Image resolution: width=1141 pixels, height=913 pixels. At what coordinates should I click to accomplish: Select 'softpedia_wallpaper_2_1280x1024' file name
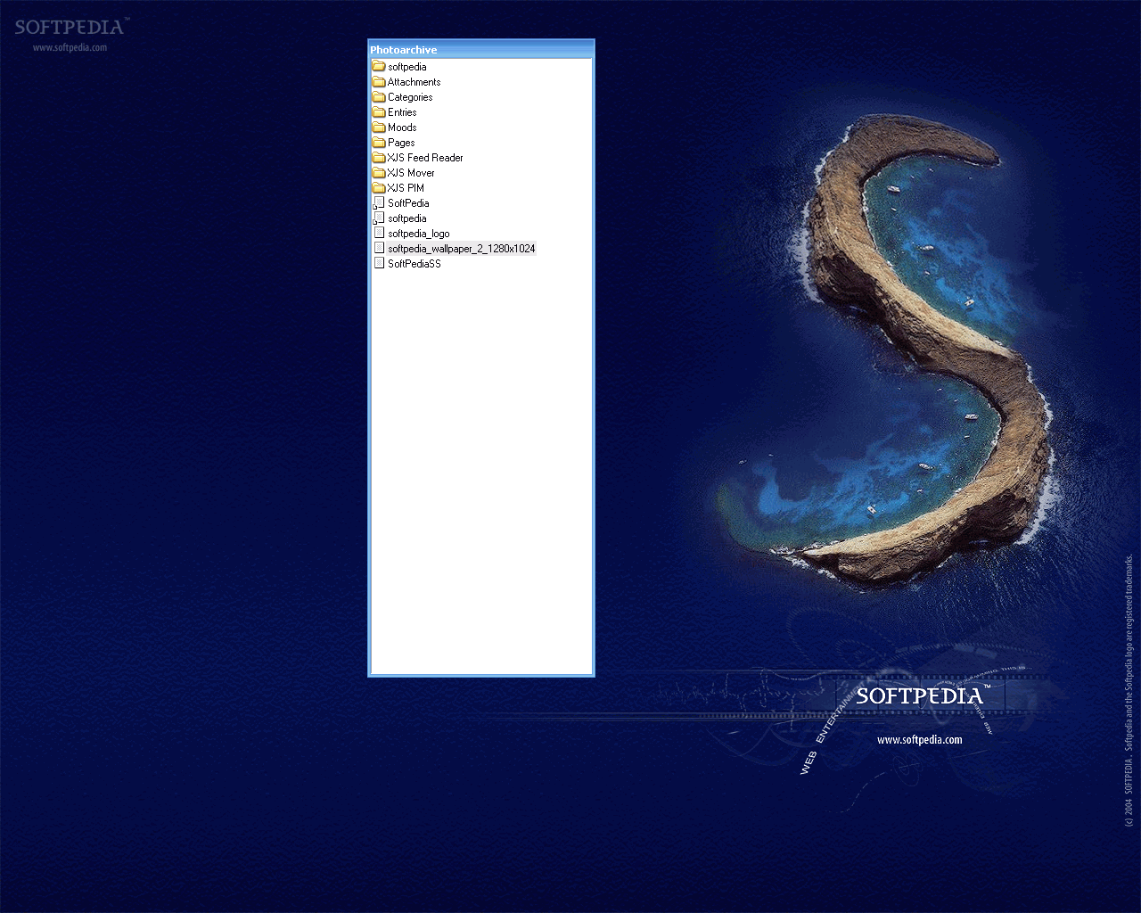[x=462, y=249]
